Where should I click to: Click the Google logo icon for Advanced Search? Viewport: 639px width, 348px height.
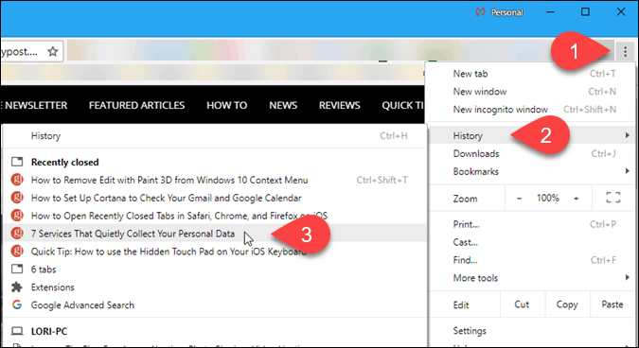(x=17, y=304)
